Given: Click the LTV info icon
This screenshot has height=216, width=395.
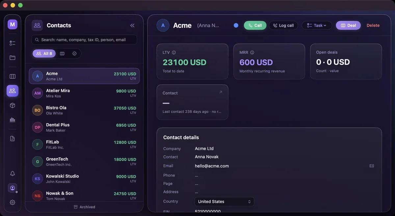Looking at the screenshot, I should [174, 52].
